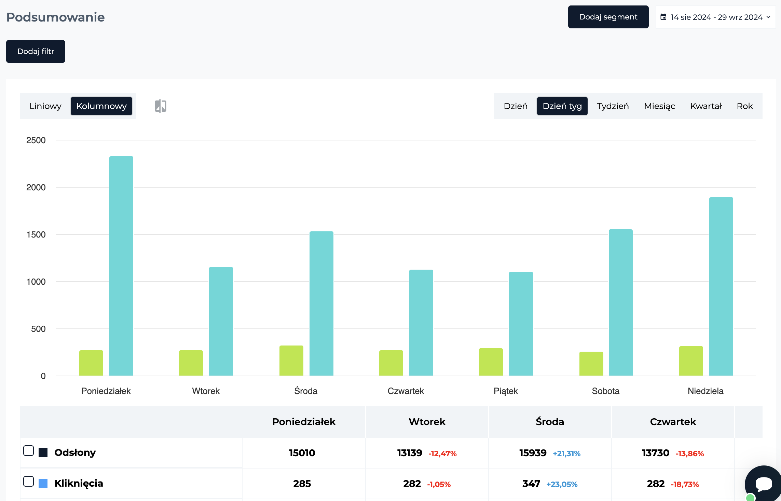Screen dimensions: 781x501
Task: Click the blue Kliknięcia color swatch
Action: (x=43, y=483)
